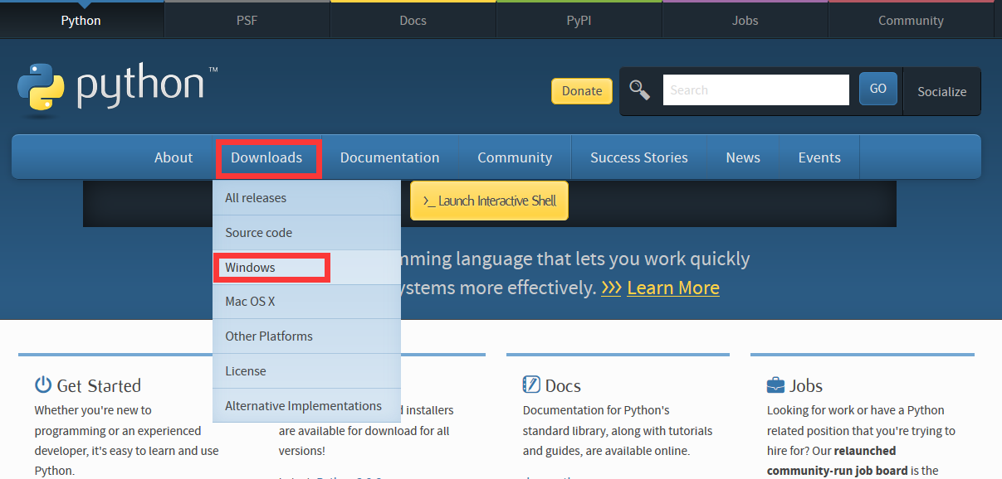1002x479 pixels.
Task: Focus the Search input field
Action: tap(755, 90)
